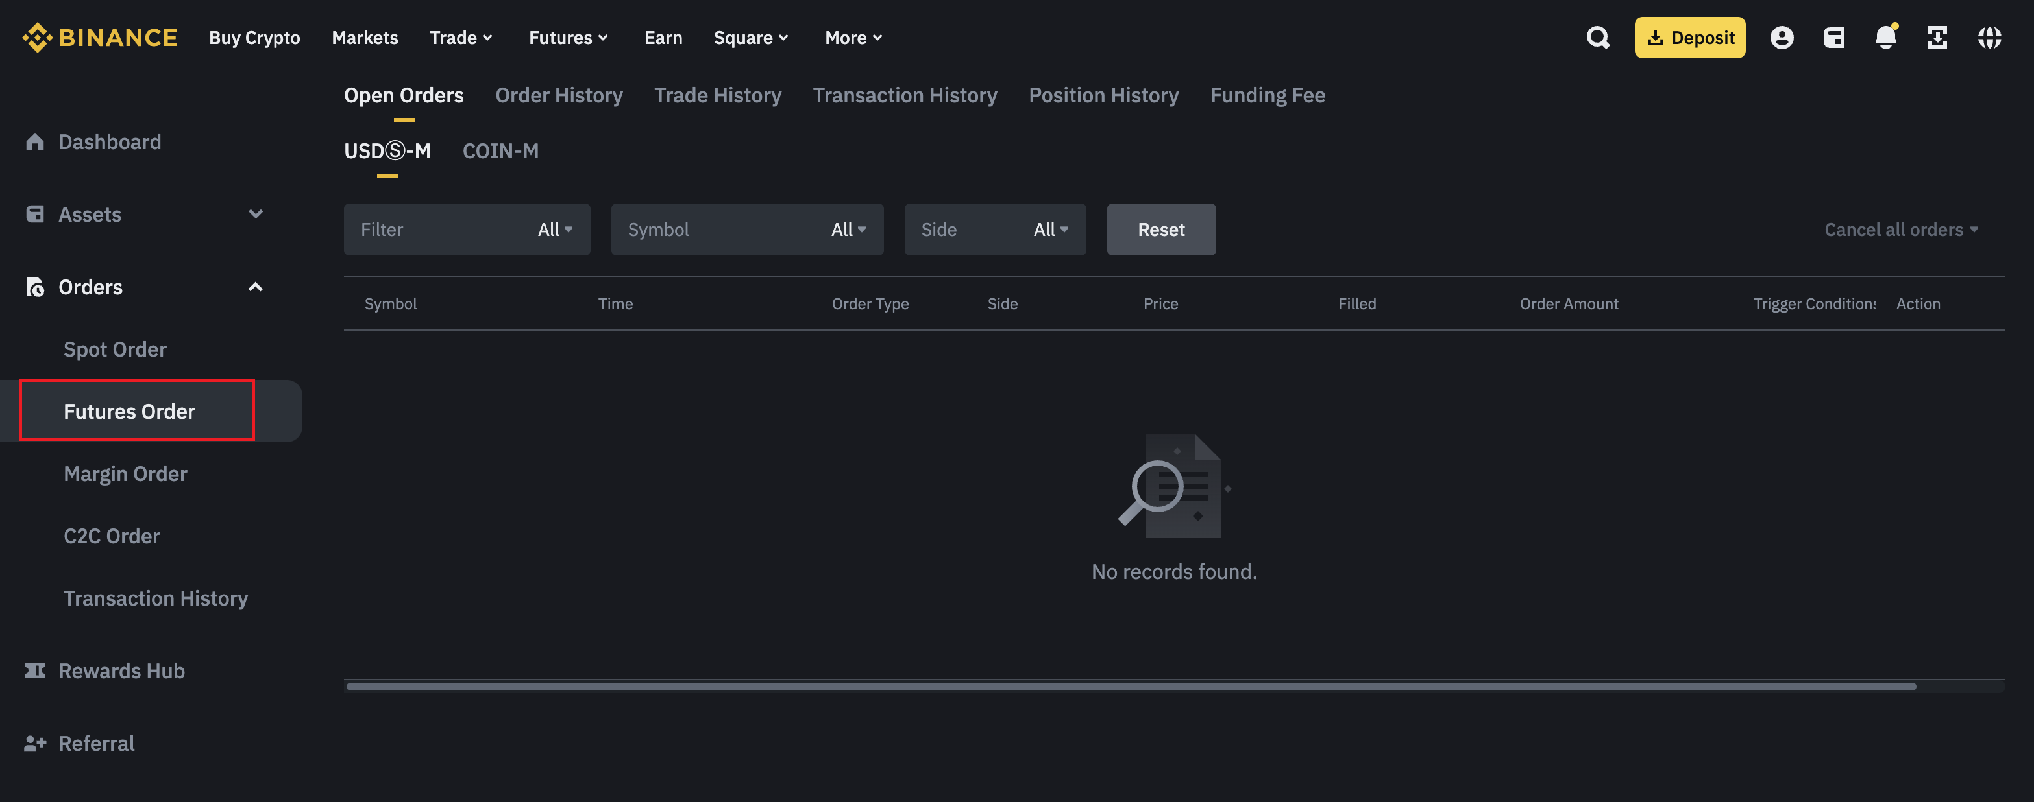Switch to Position History tab
The image size is (2034, 802).
[1103, 95]
